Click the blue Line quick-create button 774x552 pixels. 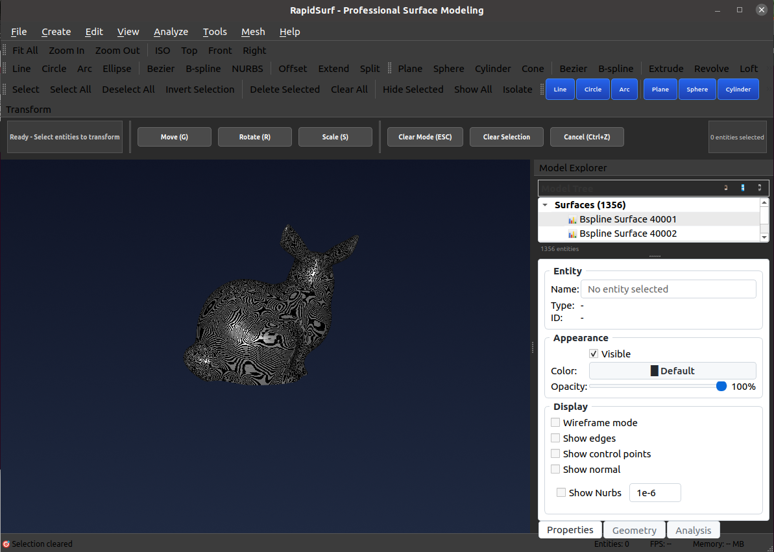[x=560, y=90]
